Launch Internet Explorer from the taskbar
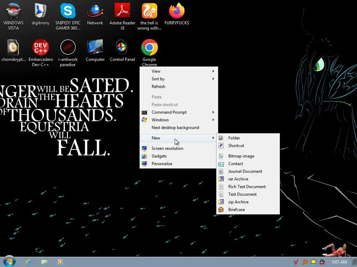357x267 pixels. click(28, 262)
